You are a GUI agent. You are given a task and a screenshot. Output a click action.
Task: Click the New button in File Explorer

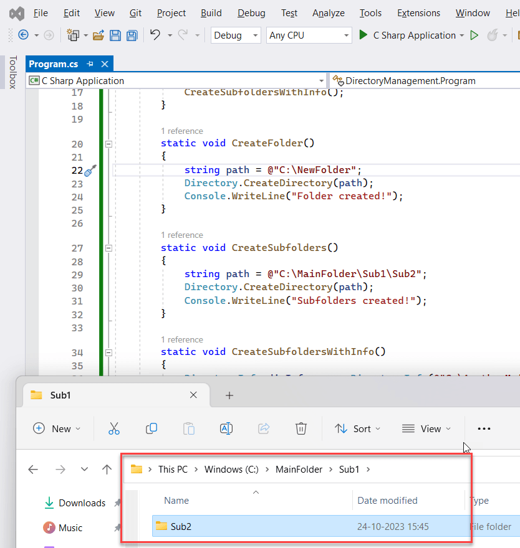[57, 428]
